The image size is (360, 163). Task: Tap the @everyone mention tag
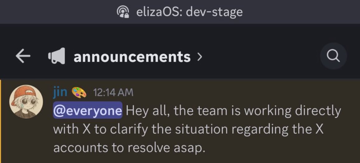point(88,110)
